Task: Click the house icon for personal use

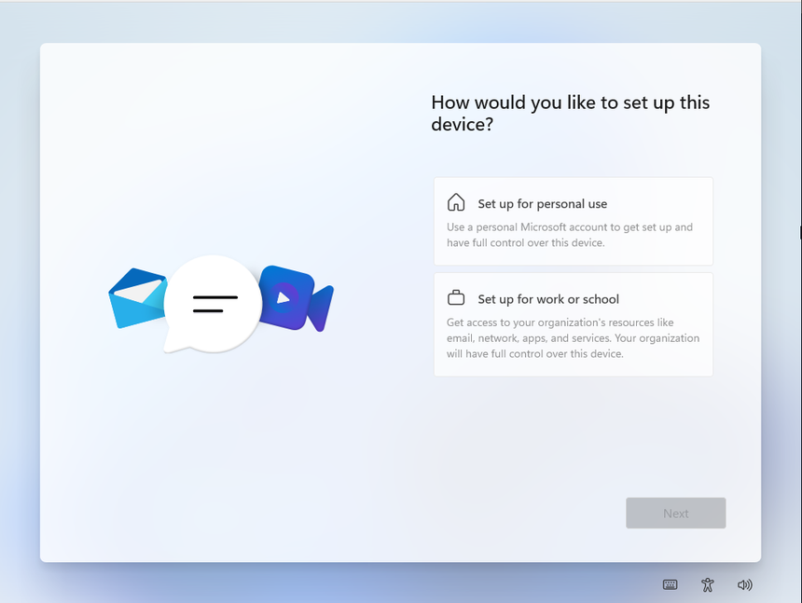Action: click(456, 203)
